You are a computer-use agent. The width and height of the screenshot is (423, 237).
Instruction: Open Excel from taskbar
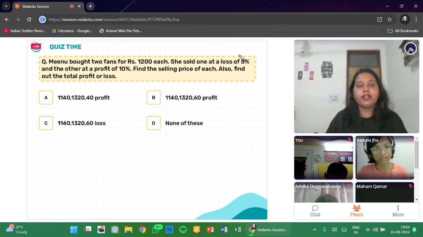238,230
